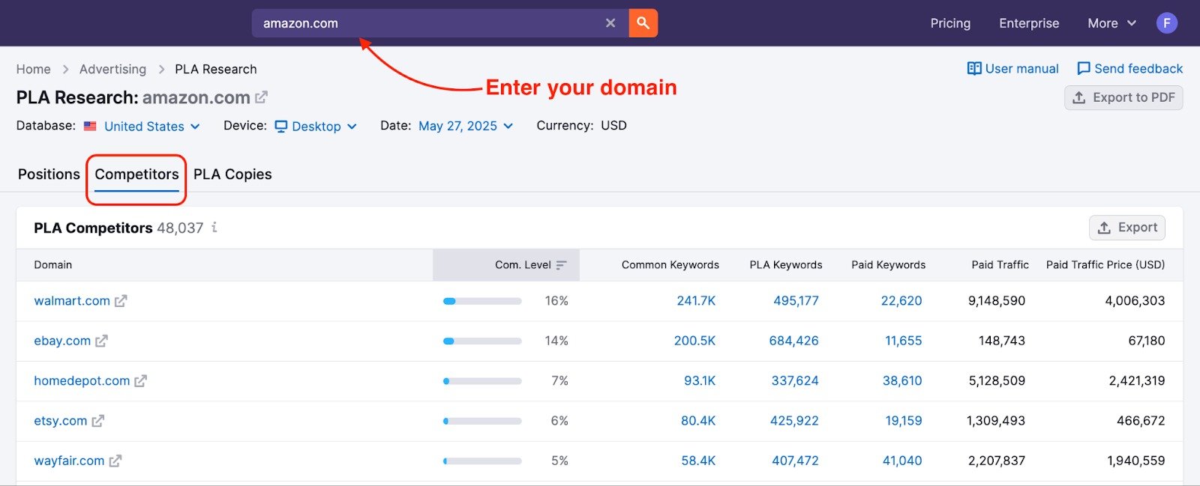Open the user profile avatar F
1200x486 pixels.
(x=1166, y=23)
